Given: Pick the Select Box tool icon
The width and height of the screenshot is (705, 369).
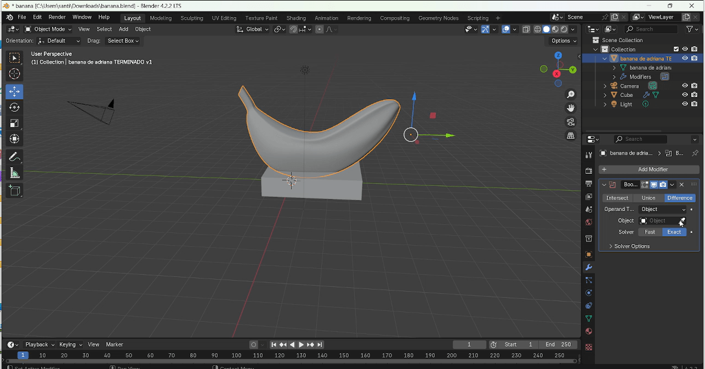Looking at the screenshot, I should click(14, 58).
